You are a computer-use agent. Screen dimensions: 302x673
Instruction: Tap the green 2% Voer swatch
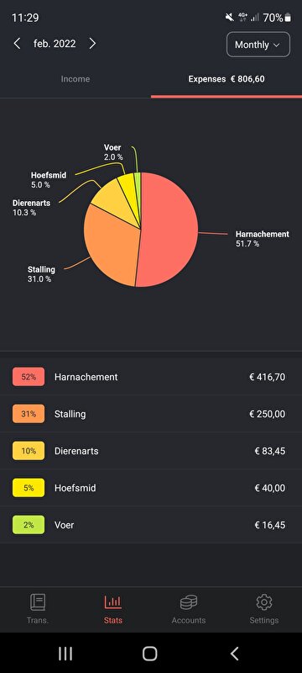29,524
